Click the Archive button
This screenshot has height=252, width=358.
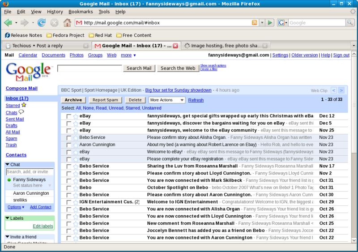73,100
